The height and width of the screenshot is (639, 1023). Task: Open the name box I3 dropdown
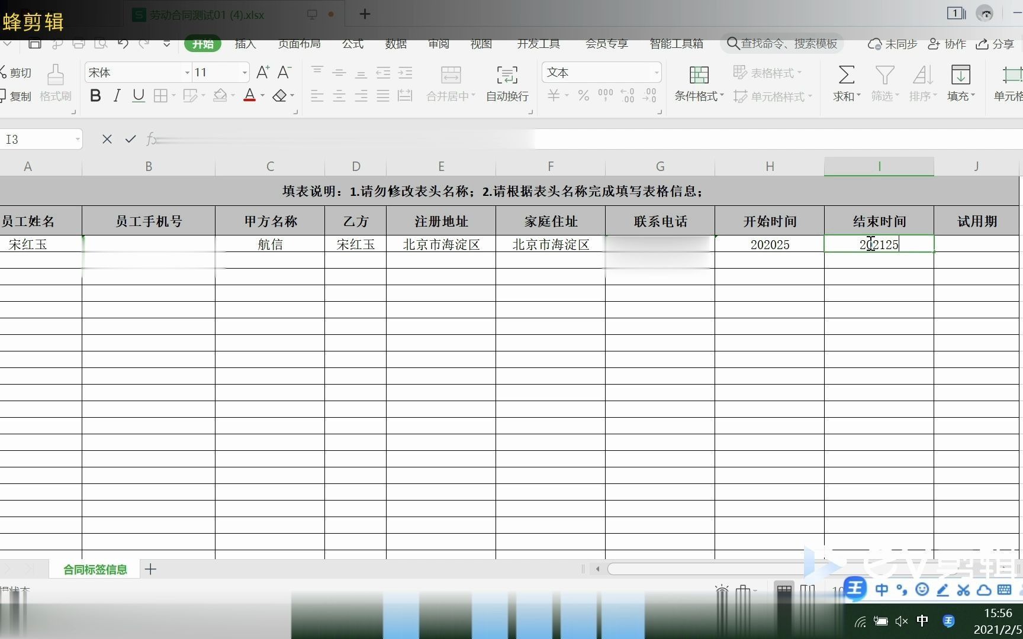[x=78, y=140]
